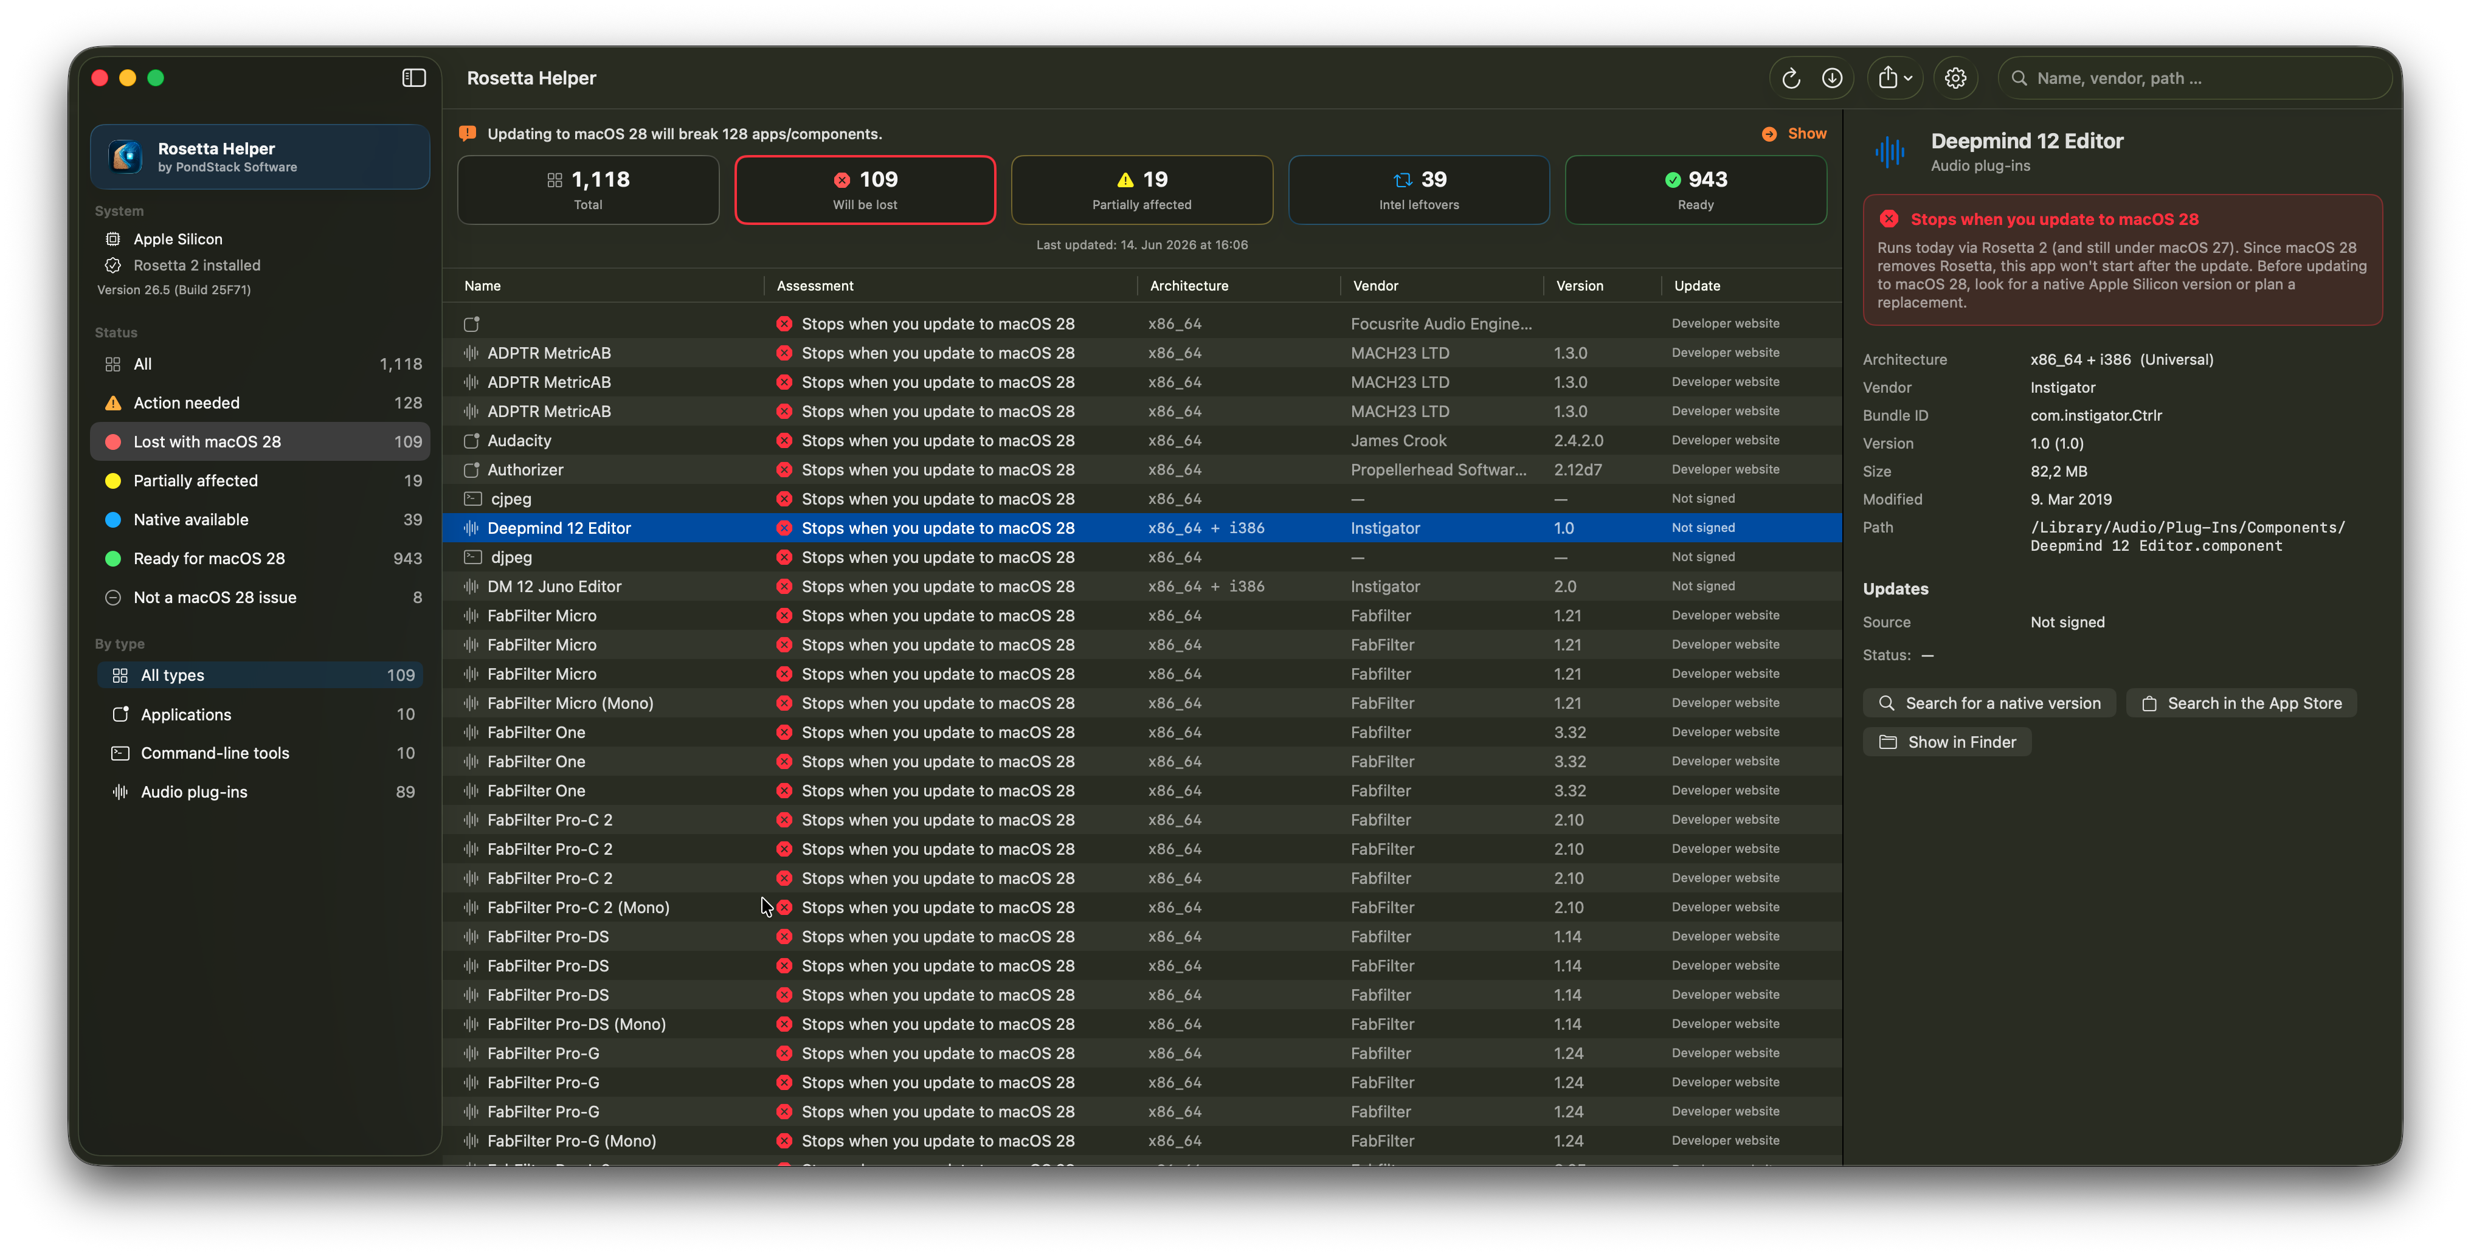
Task: Filter by Applications type
Action: click(260, 714)
